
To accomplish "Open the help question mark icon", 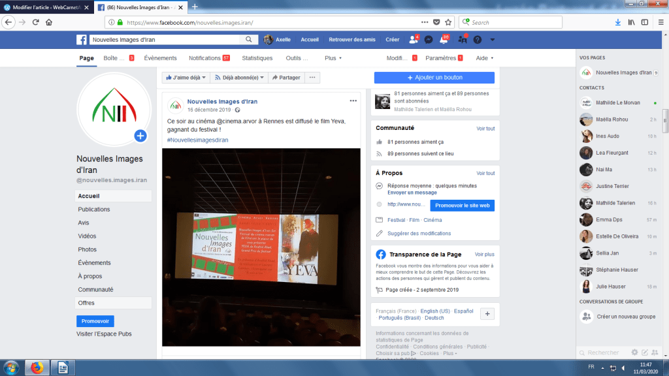I will coord(478,39).
